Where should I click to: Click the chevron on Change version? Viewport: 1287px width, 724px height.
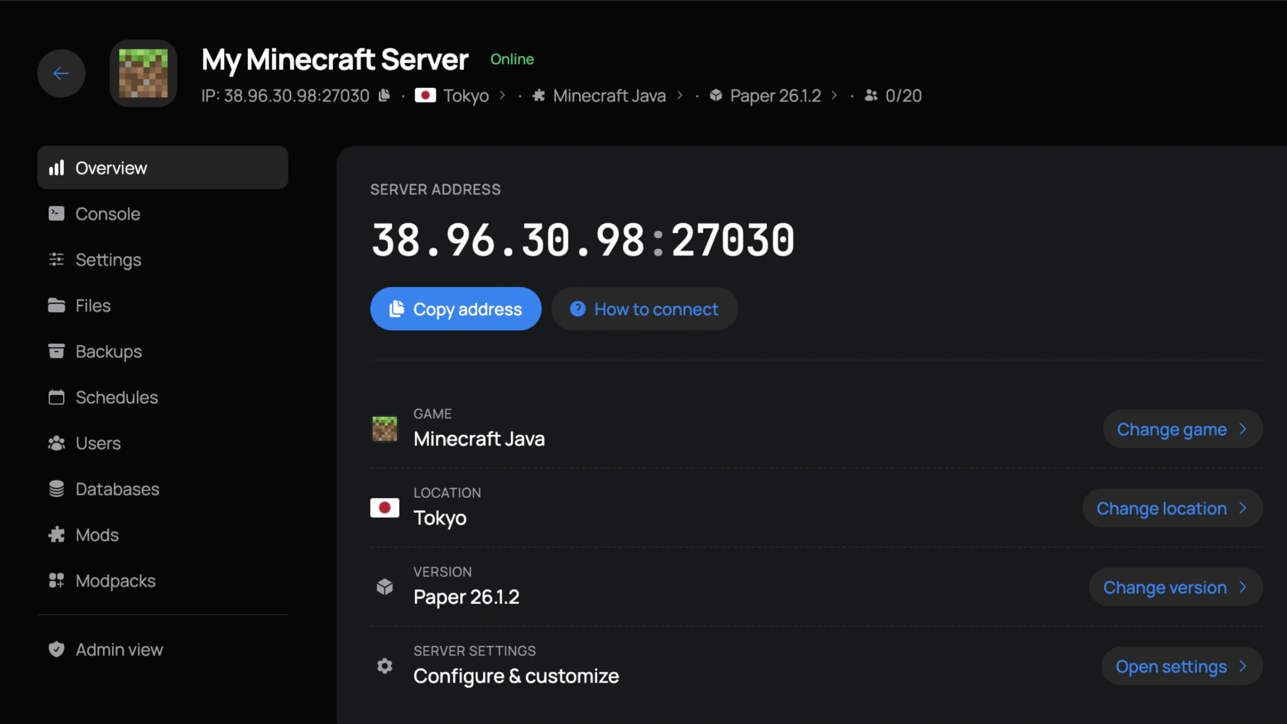click(x=1243, y=587)
